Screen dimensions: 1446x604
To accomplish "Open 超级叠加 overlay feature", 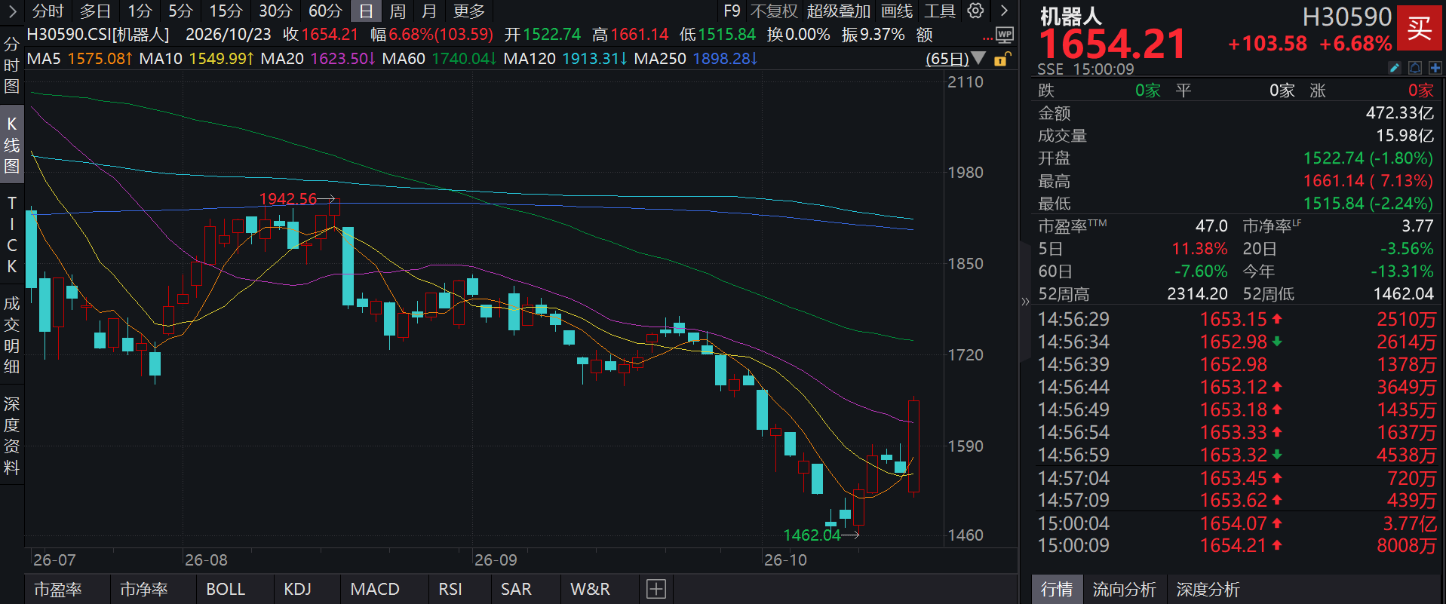I will click(838, 11).
